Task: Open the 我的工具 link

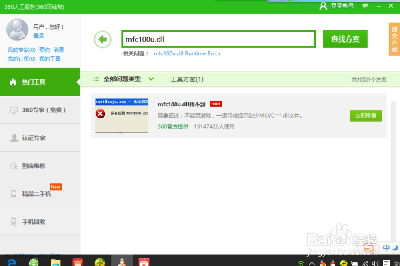Action: click(x=50, y=59)
